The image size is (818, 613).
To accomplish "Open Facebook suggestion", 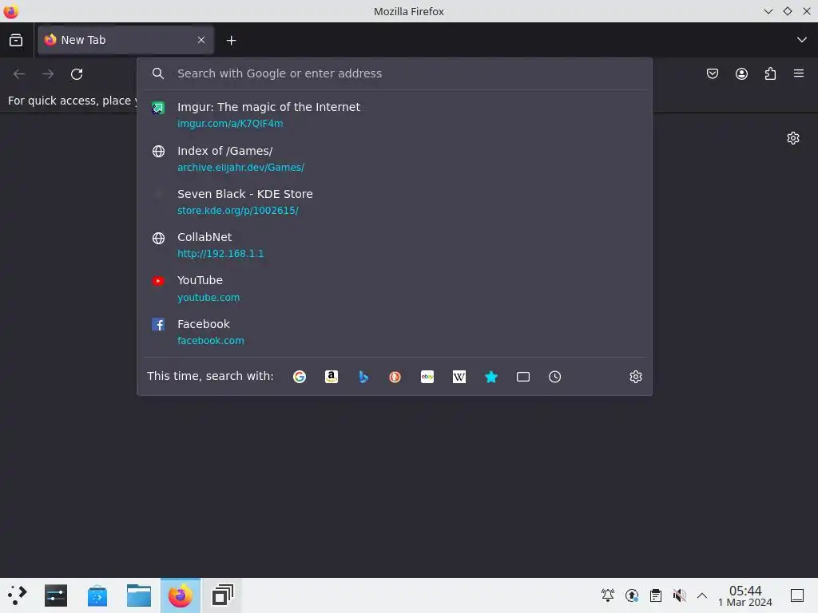I will (395, 332).
